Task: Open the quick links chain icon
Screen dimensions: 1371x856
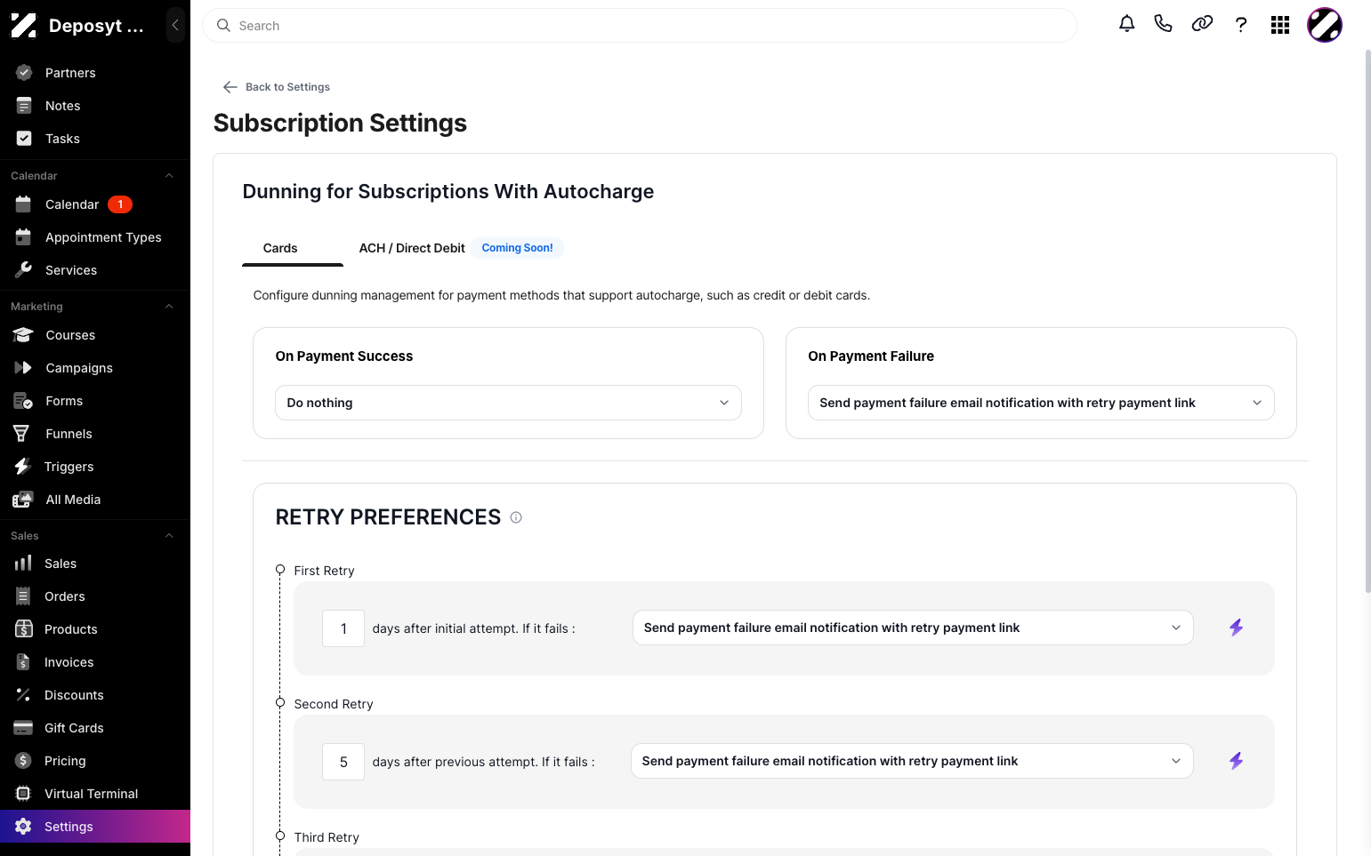Action: [x=1202, y=25]
